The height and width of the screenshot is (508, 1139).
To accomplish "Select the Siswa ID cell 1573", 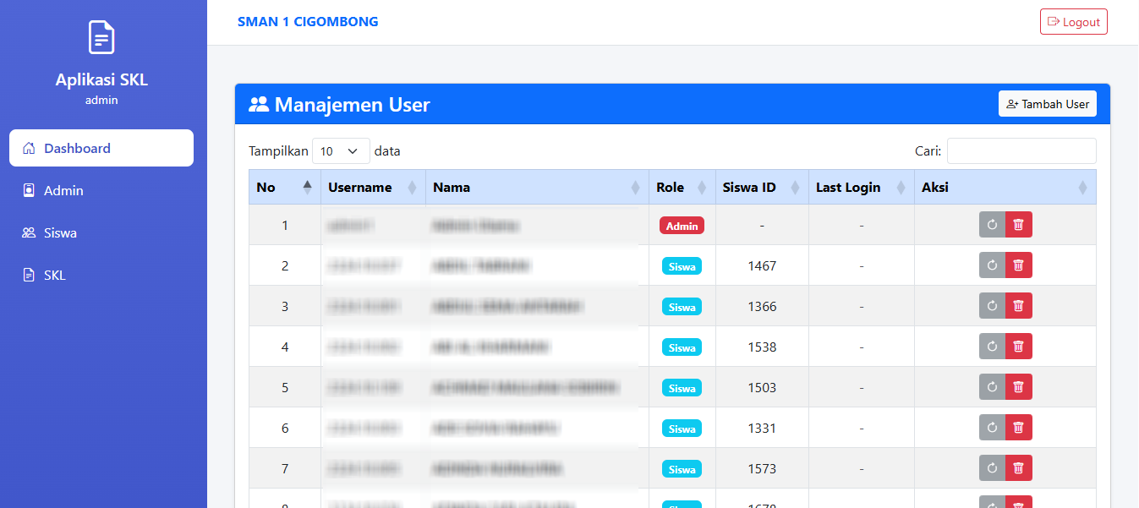I will click(762, 468).
